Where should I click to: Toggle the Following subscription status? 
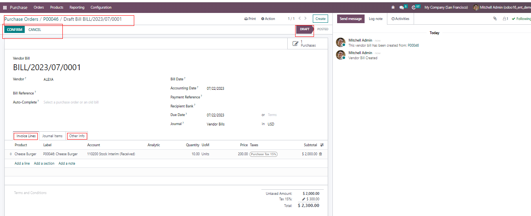click(522, 19)
